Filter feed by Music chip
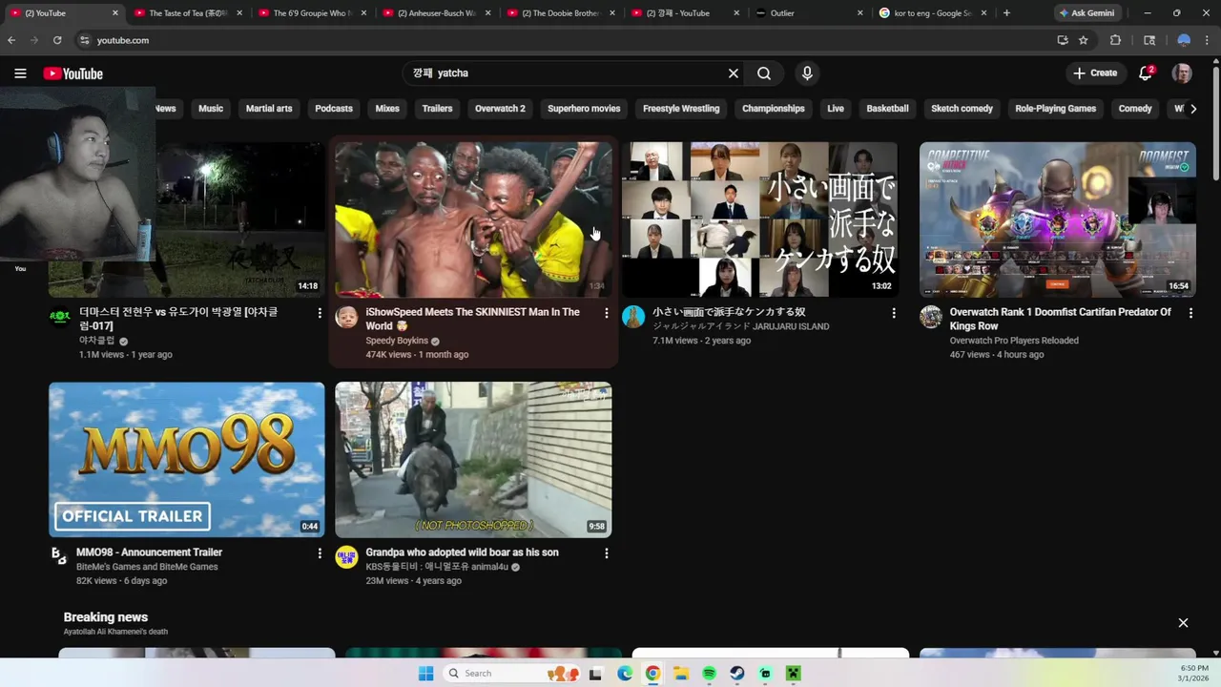This screenshot has width=1221, height=687. tap(211, 109)
